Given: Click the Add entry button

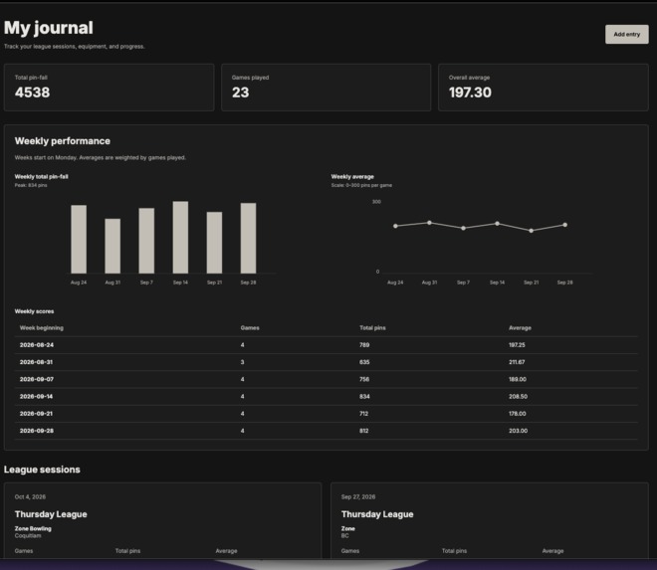Looking at the screenshot, I should (626, 35).
